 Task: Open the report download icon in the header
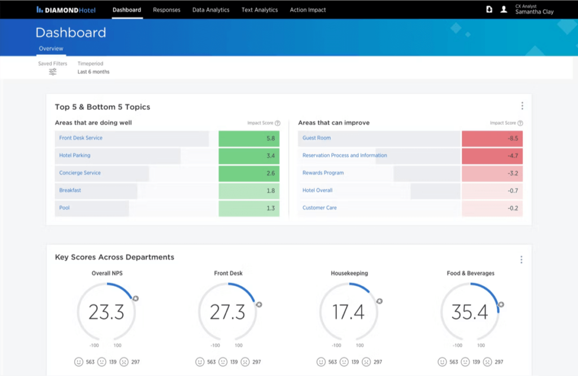[489, 9]
